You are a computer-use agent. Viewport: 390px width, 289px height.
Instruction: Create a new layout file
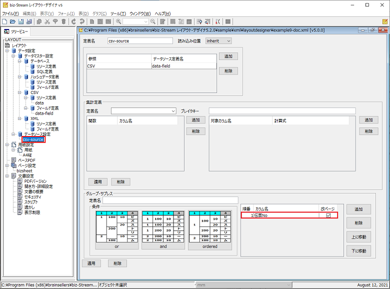(4, 21)
